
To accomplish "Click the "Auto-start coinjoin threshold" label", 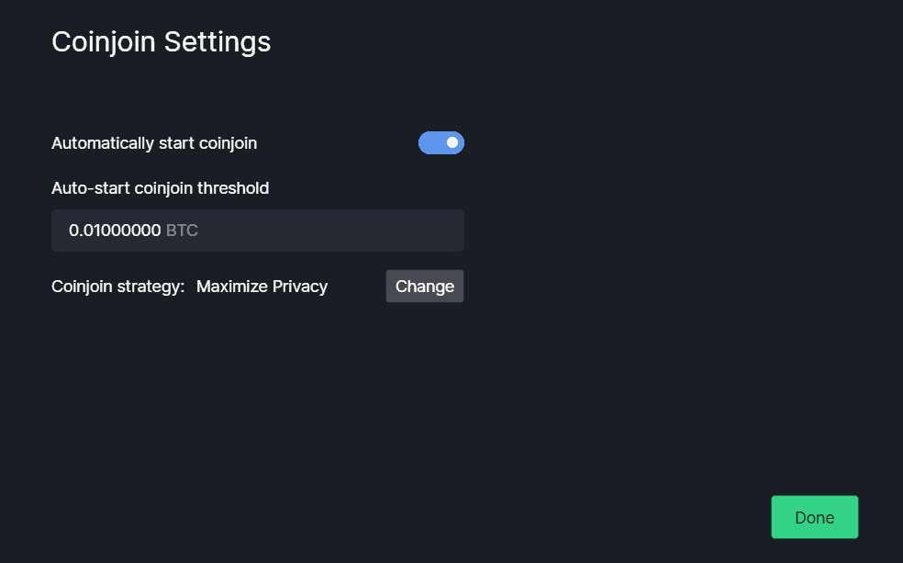I will [160, 188].
